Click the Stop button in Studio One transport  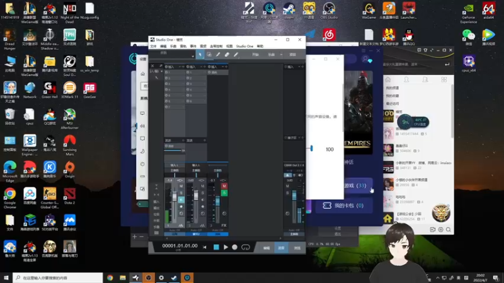216,247
